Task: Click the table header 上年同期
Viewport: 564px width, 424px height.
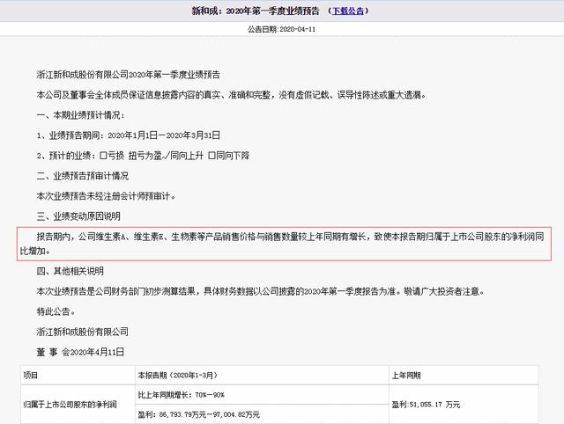Action: point(464,376)
